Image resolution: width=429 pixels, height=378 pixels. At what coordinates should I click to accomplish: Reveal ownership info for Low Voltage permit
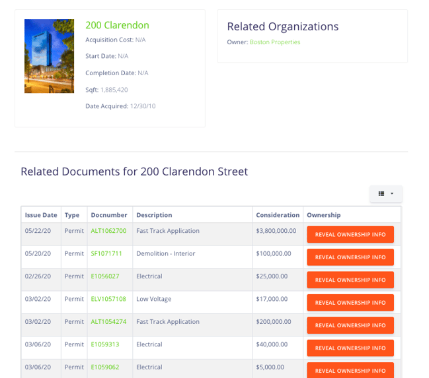[x=350, y=303]
